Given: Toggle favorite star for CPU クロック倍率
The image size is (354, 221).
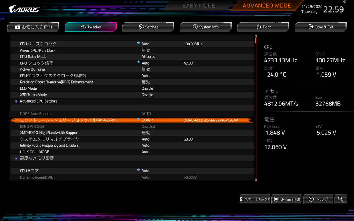Looking at the screenshot, I should click(138, 62).
